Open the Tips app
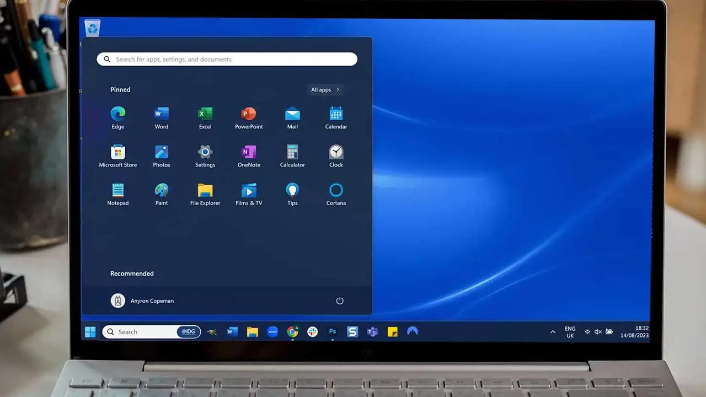 [x=292, y=194]
